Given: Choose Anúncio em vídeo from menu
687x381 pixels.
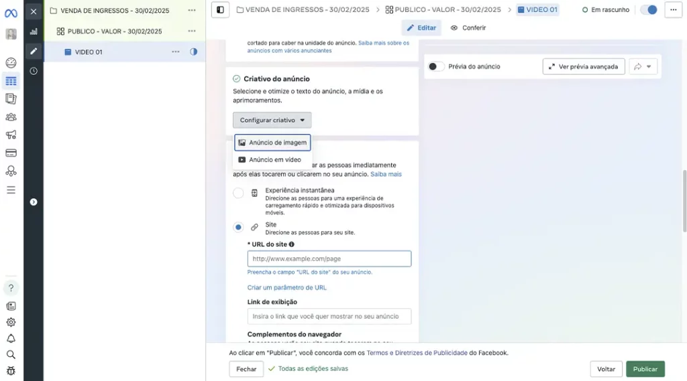Looking at the screenshot, I should 272,160.
